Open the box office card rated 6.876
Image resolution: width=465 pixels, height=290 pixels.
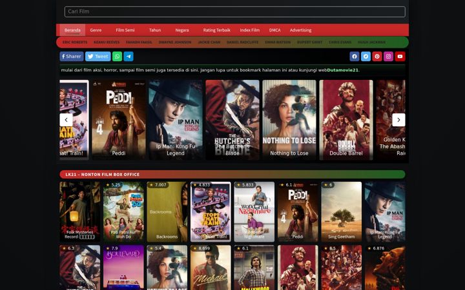385,267
